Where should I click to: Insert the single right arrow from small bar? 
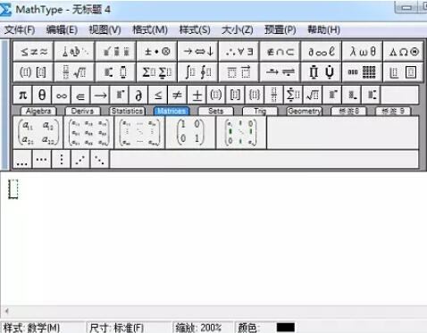click(100, 96)
